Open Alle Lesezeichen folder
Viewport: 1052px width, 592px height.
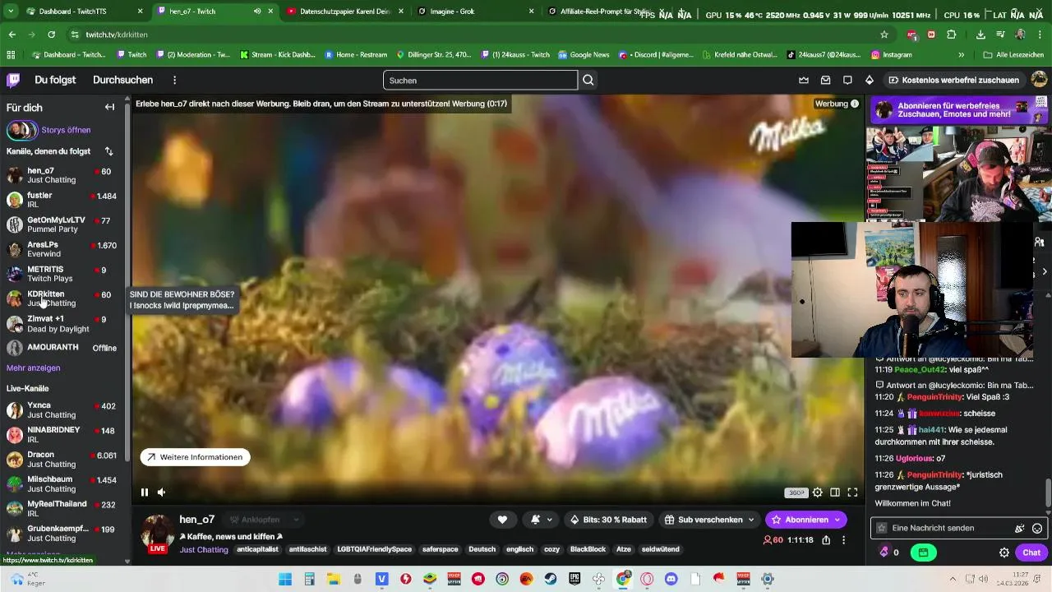[x=1013, y=54]
